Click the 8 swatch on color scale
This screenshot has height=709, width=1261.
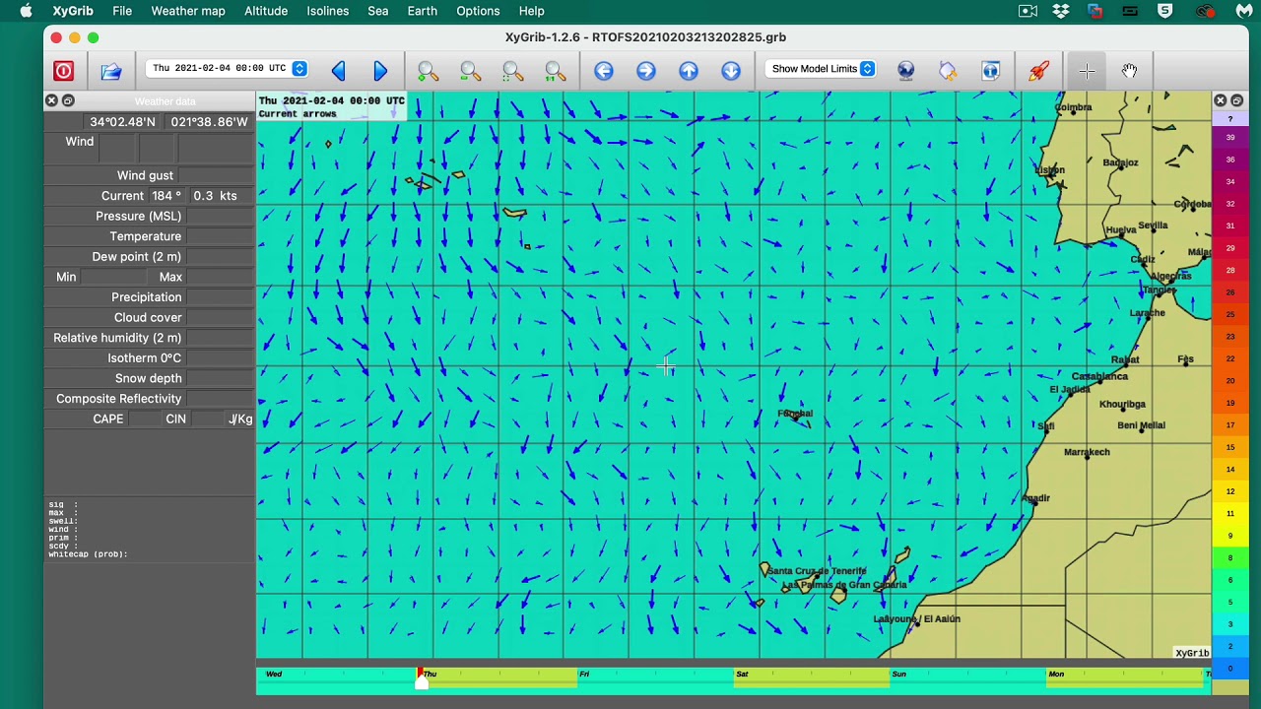pyautogui.click(x=1229, y=558)
